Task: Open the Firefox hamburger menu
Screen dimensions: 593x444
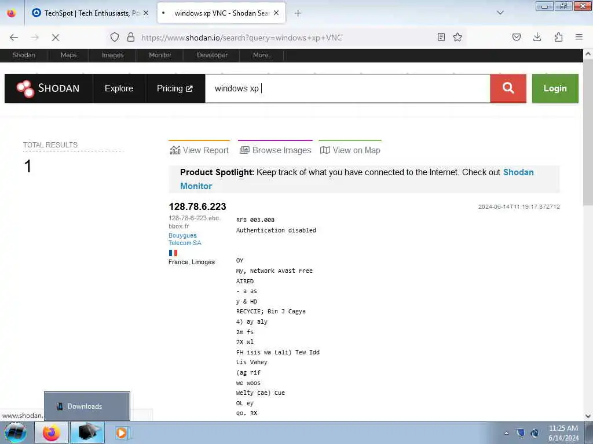Action: 579,37
